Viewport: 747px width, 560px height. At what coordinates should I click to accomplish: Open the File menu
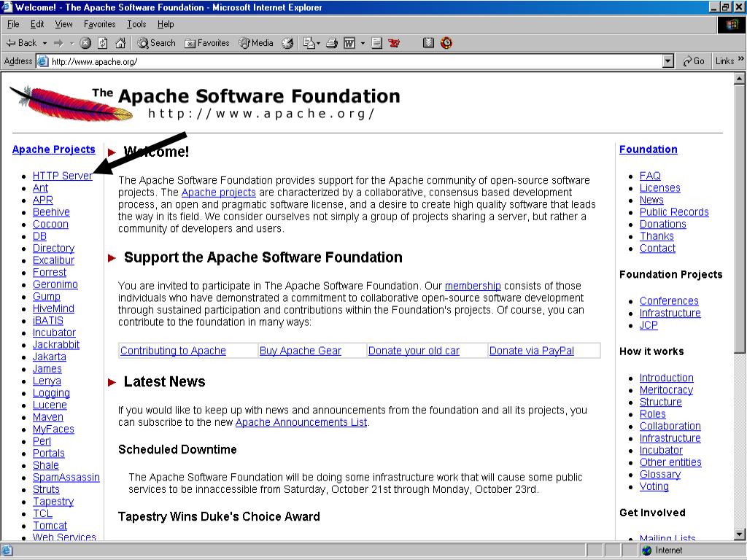pyautogui.click(x=13, y=24)
